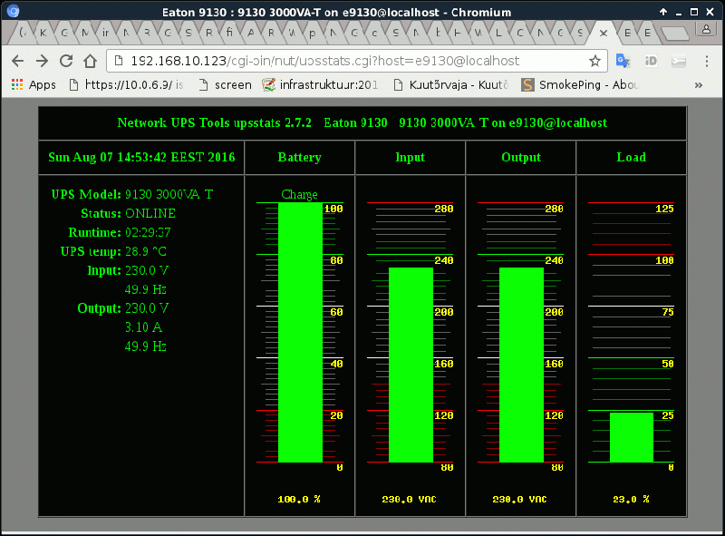725x536 pixels.
Task: Click the 'Output: 230.0 V' line in the status panel
Action: [x=123, y=308]
